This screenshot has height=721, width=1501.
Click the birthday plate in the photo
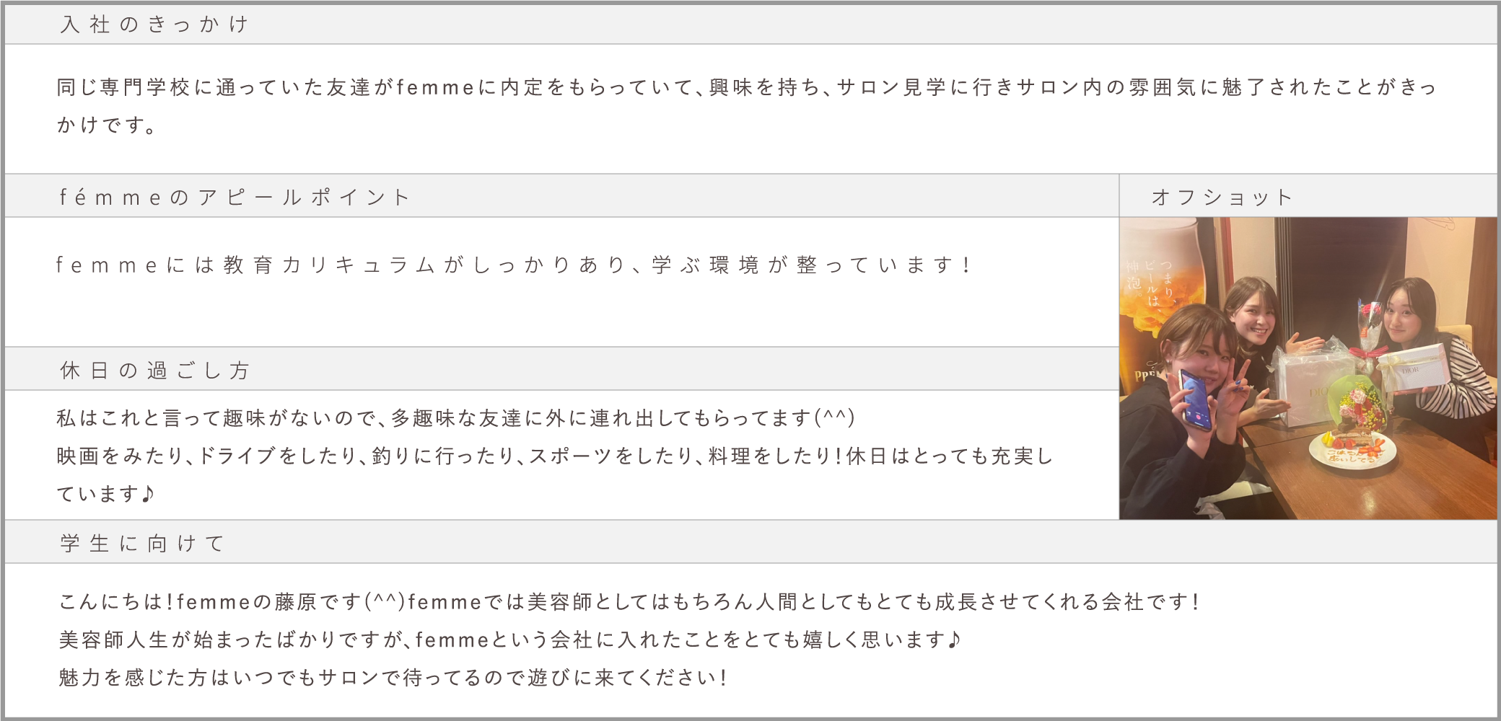[1352, 451]
